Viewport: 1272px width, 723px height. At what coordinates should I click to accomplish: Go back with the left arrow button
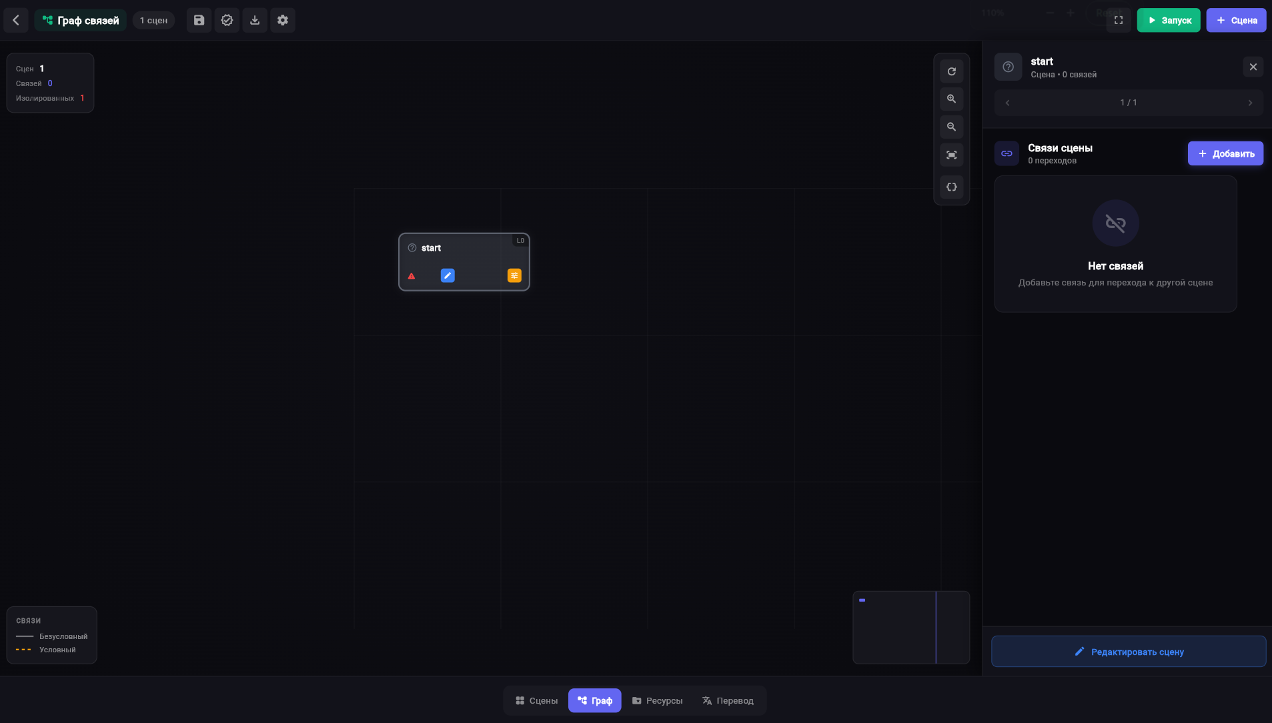tap(16, 20)
